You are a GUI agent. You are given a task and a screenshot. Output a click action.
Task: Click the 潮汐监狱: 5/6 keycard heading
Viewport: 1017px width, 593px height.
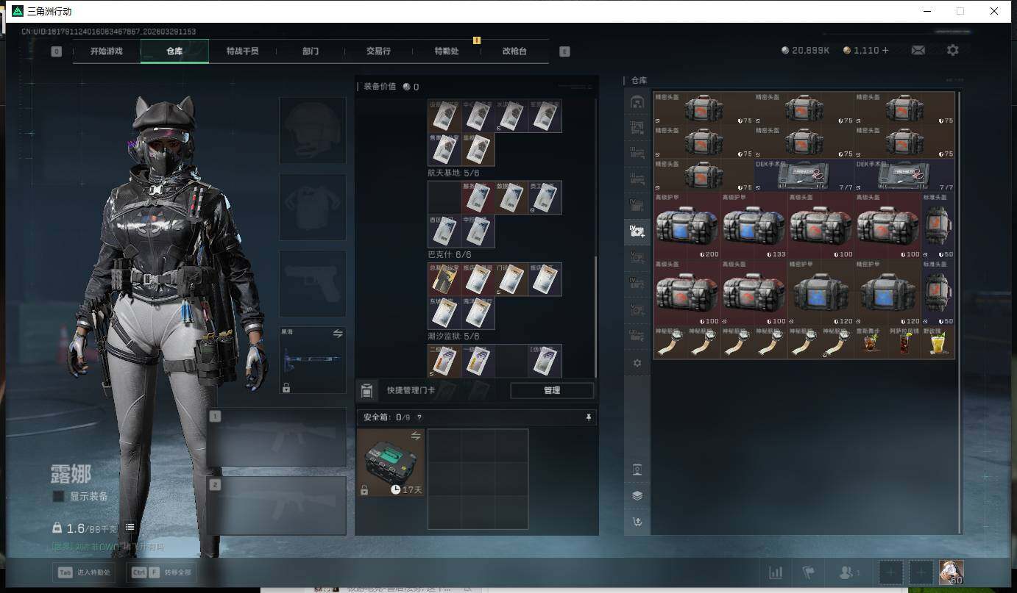pos(454,337)
